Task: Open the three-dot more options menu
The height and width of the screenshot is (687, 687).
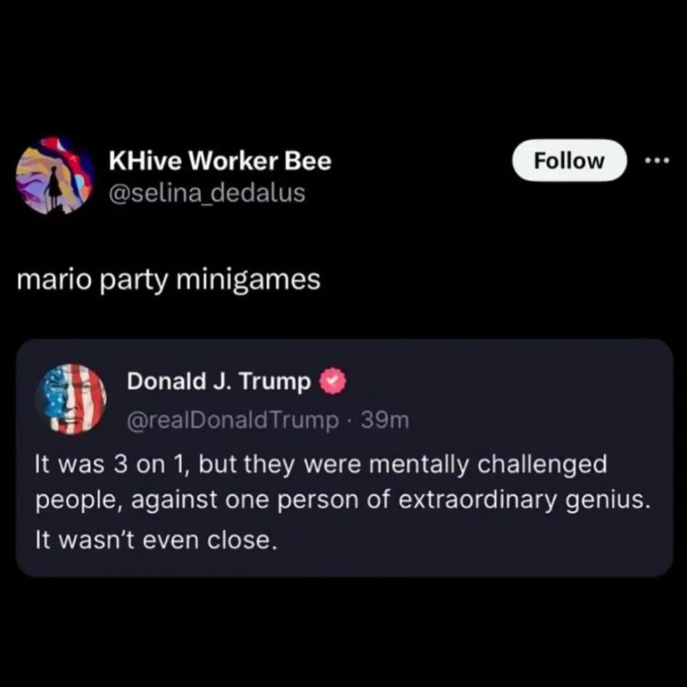Action: click(657, 161)
